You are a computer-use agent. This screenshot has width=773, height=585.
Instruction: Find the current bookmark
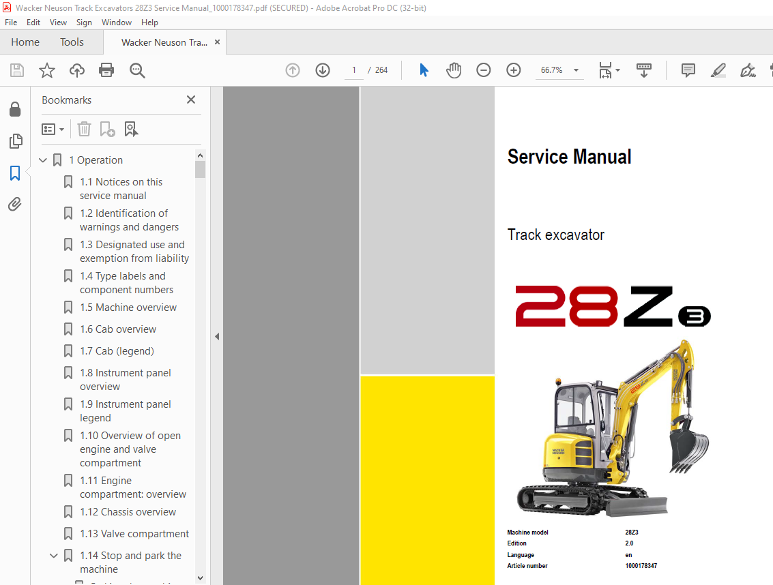[131, 129]
